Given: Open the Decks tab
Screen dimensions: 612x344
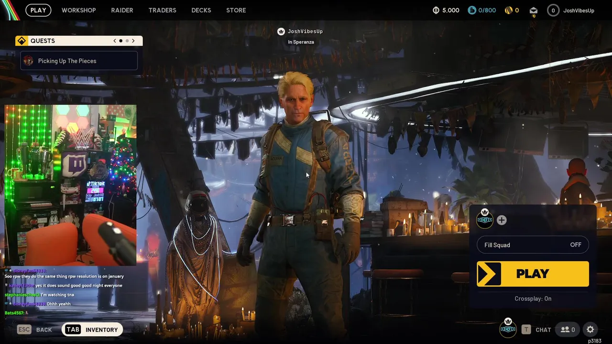Looking at the screenshot, I should 201,10.
